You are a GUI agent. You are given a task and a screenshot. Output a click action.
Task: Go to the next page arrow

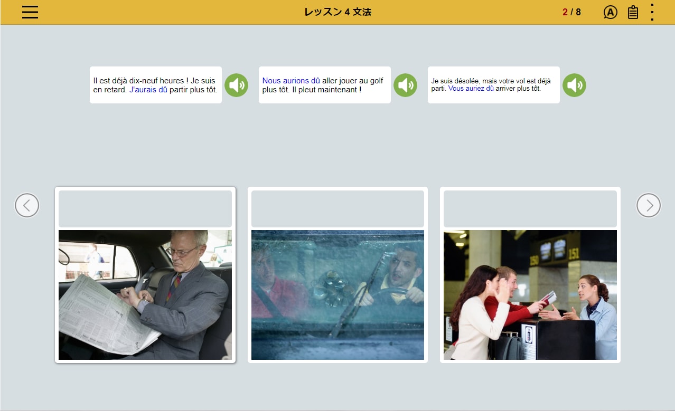[648, 205]
